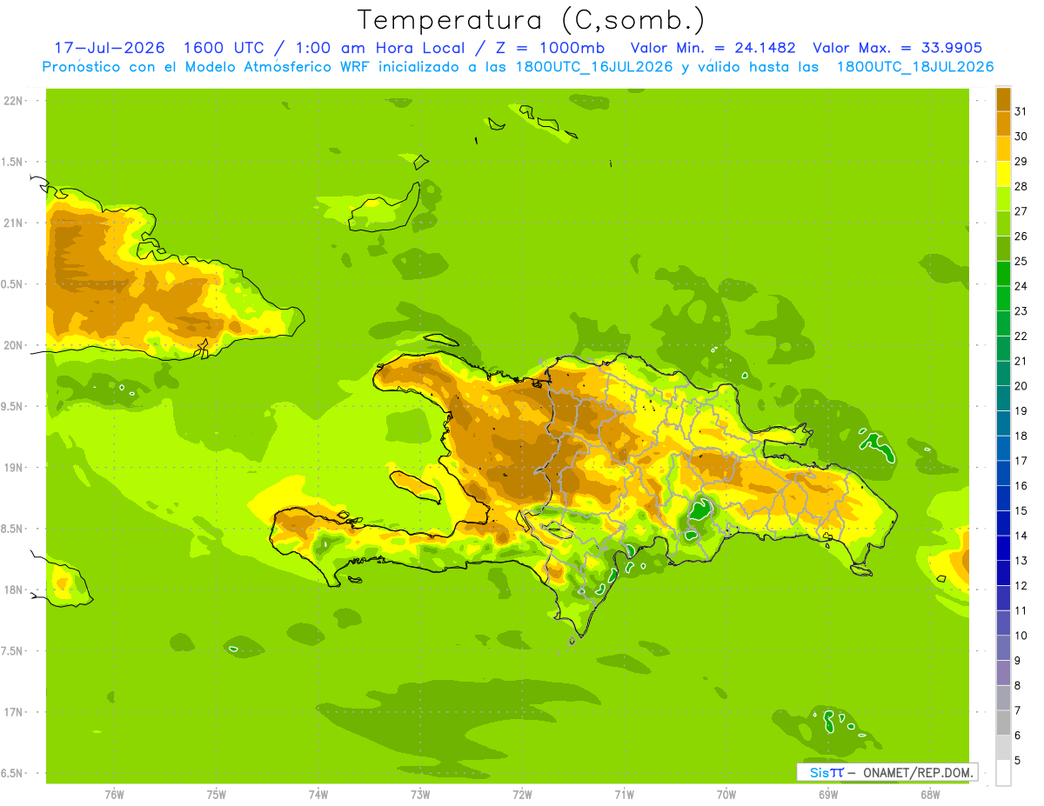Click the 'SisTT' logo text
This screenshot has width=1044, height=806.
[826, 772]
